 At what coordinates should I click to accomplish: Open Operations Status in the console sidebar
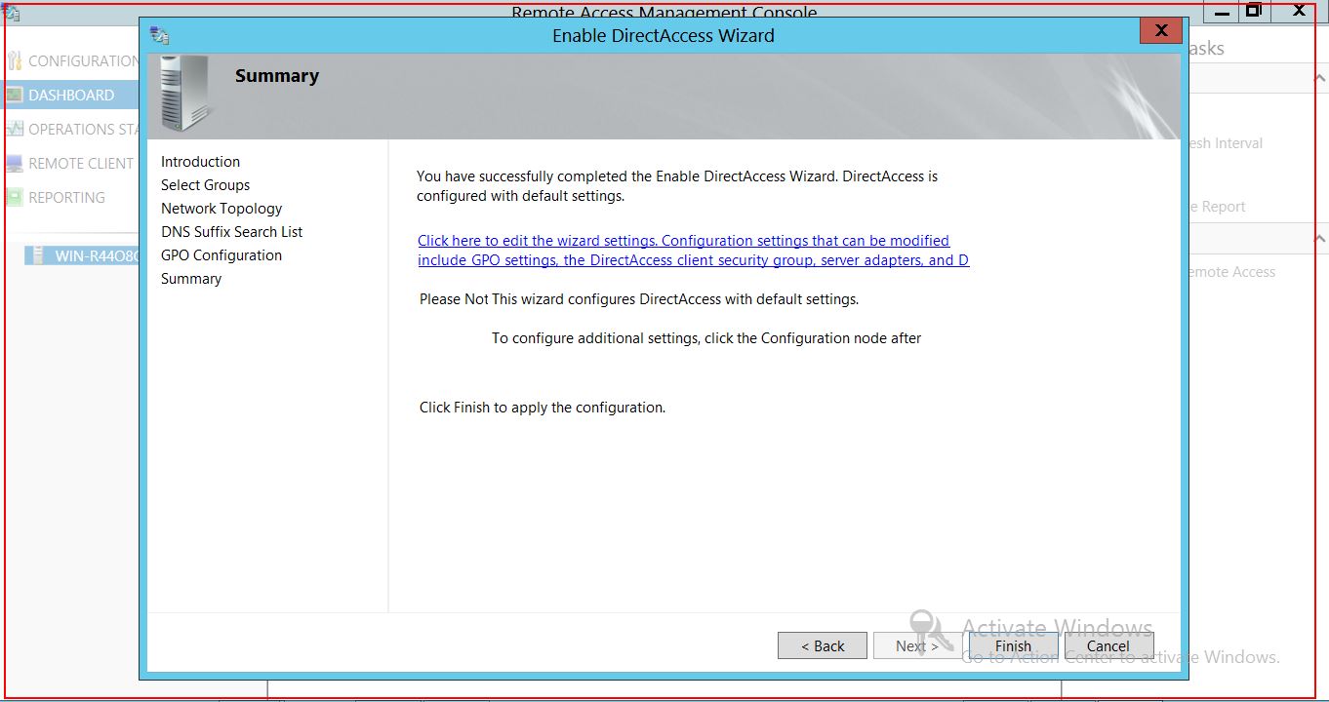84,129
